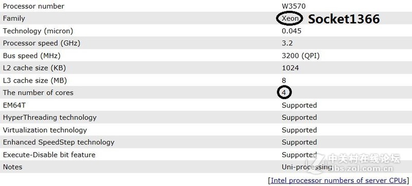This screenshot has width=412, height=186.
Task: Click the Enhanced SpeedStep technology label
Action: pyautogui.click(x=59, y=142)
